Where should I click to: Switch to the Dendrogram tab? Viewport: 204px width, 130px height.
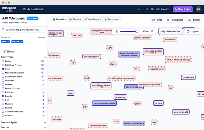click(x=93, y=19)
